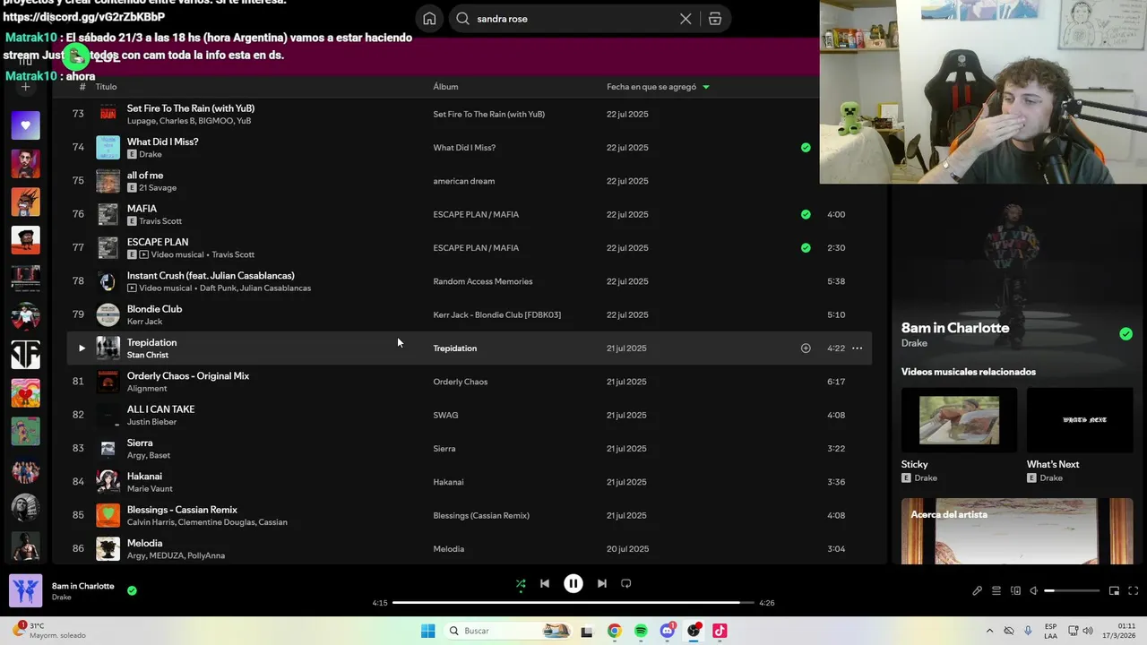This screenshot has width=1147, height=645.
Task: Click the magnifier icon in search bar
Action: click(462, 19)
